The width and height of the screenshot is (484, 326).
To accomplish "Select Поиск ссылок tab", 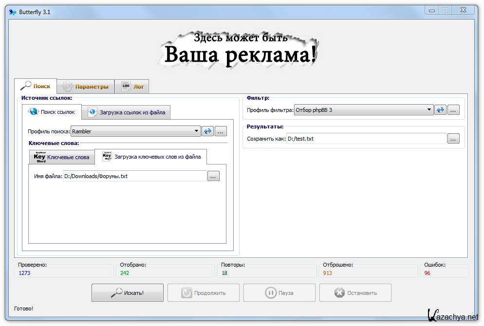I will (x=52, y=112).
